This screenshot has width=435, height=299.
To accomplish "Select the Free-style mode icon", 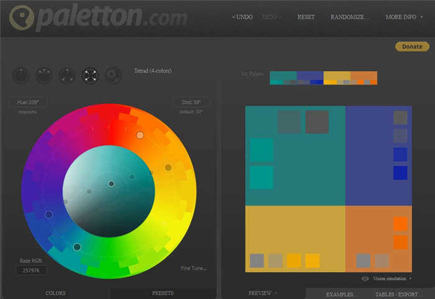I will (113, 75).
